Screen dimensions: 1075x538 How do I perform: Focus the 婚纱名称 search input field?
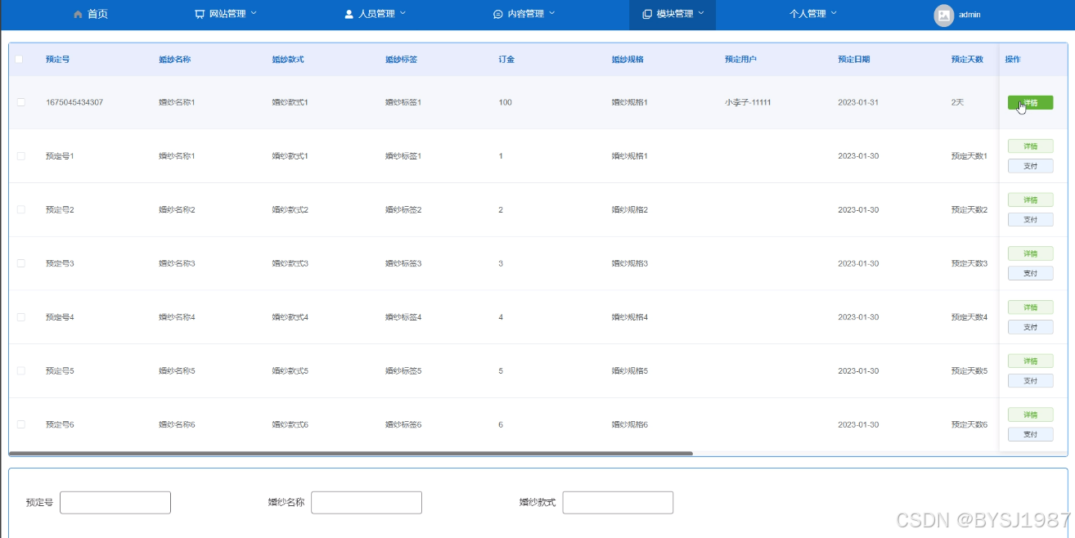click(x=367, y=502)
